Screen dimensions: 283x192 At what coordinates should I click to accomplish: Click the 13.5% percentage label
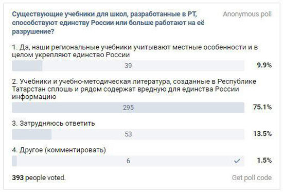tap(262, 134)
